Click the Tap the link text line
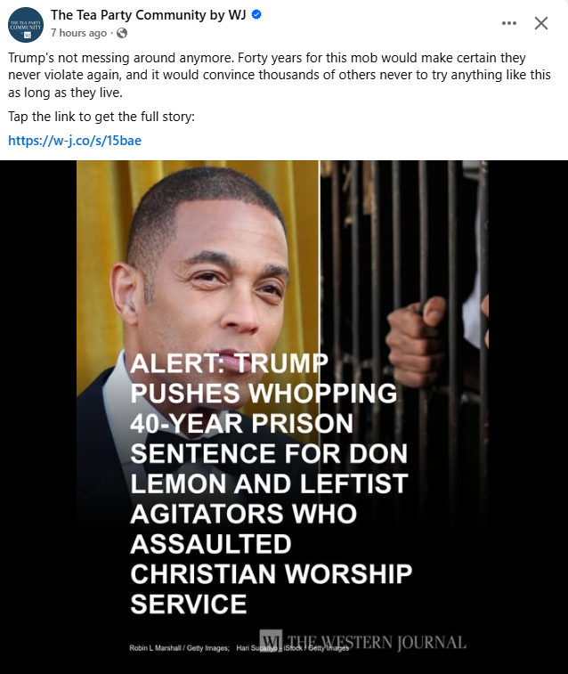Image resolution: width=568 pixels, height=674 pixels. [101, 117]
